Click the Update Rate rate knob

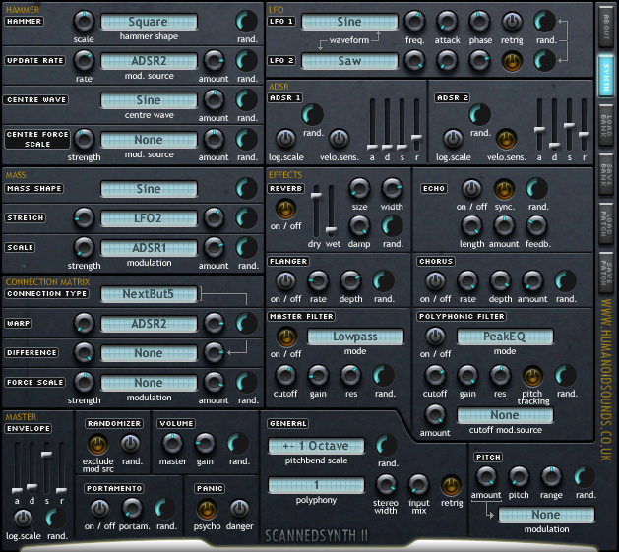tap(84, 60)
